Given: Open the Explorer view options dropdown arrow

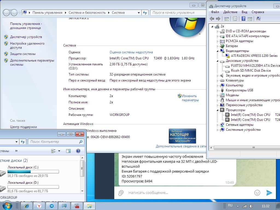Looking at the screenshot, I should 59,151.
